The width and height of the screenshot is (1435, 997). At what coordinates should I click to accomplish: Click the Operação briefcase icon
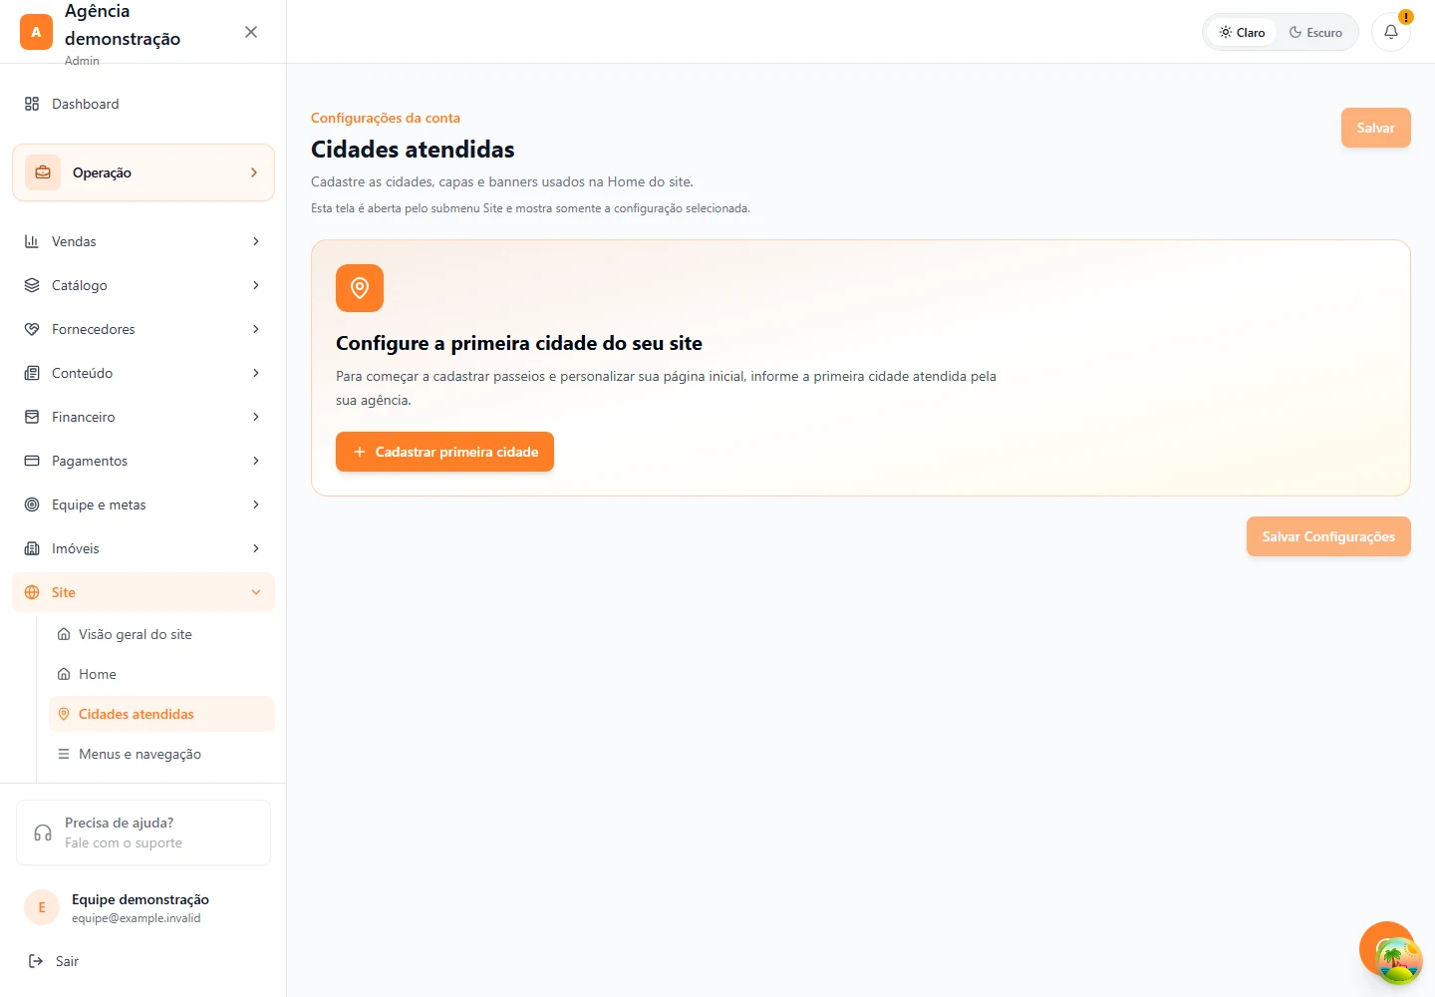pyautogui.click(x=43, y=172)
